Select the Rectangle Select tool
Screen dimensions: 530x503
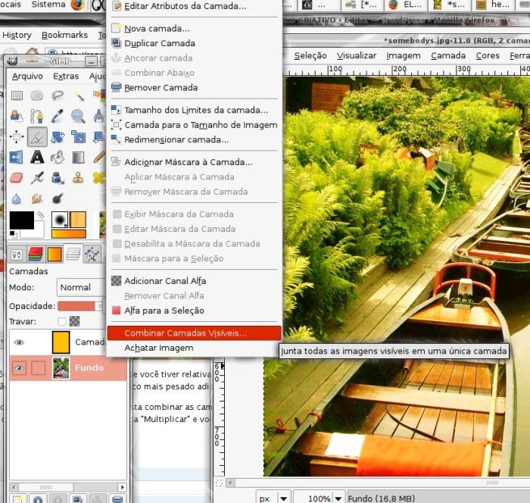[17, 95]
